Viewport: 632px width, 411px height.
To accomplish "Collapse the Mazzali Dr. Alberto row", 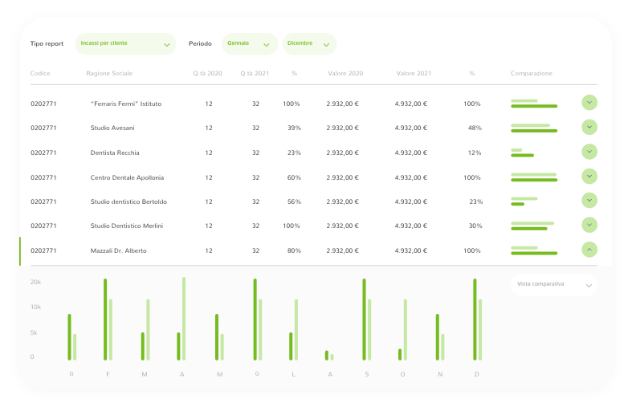I will pyautogui.click(x=589, y=250).
